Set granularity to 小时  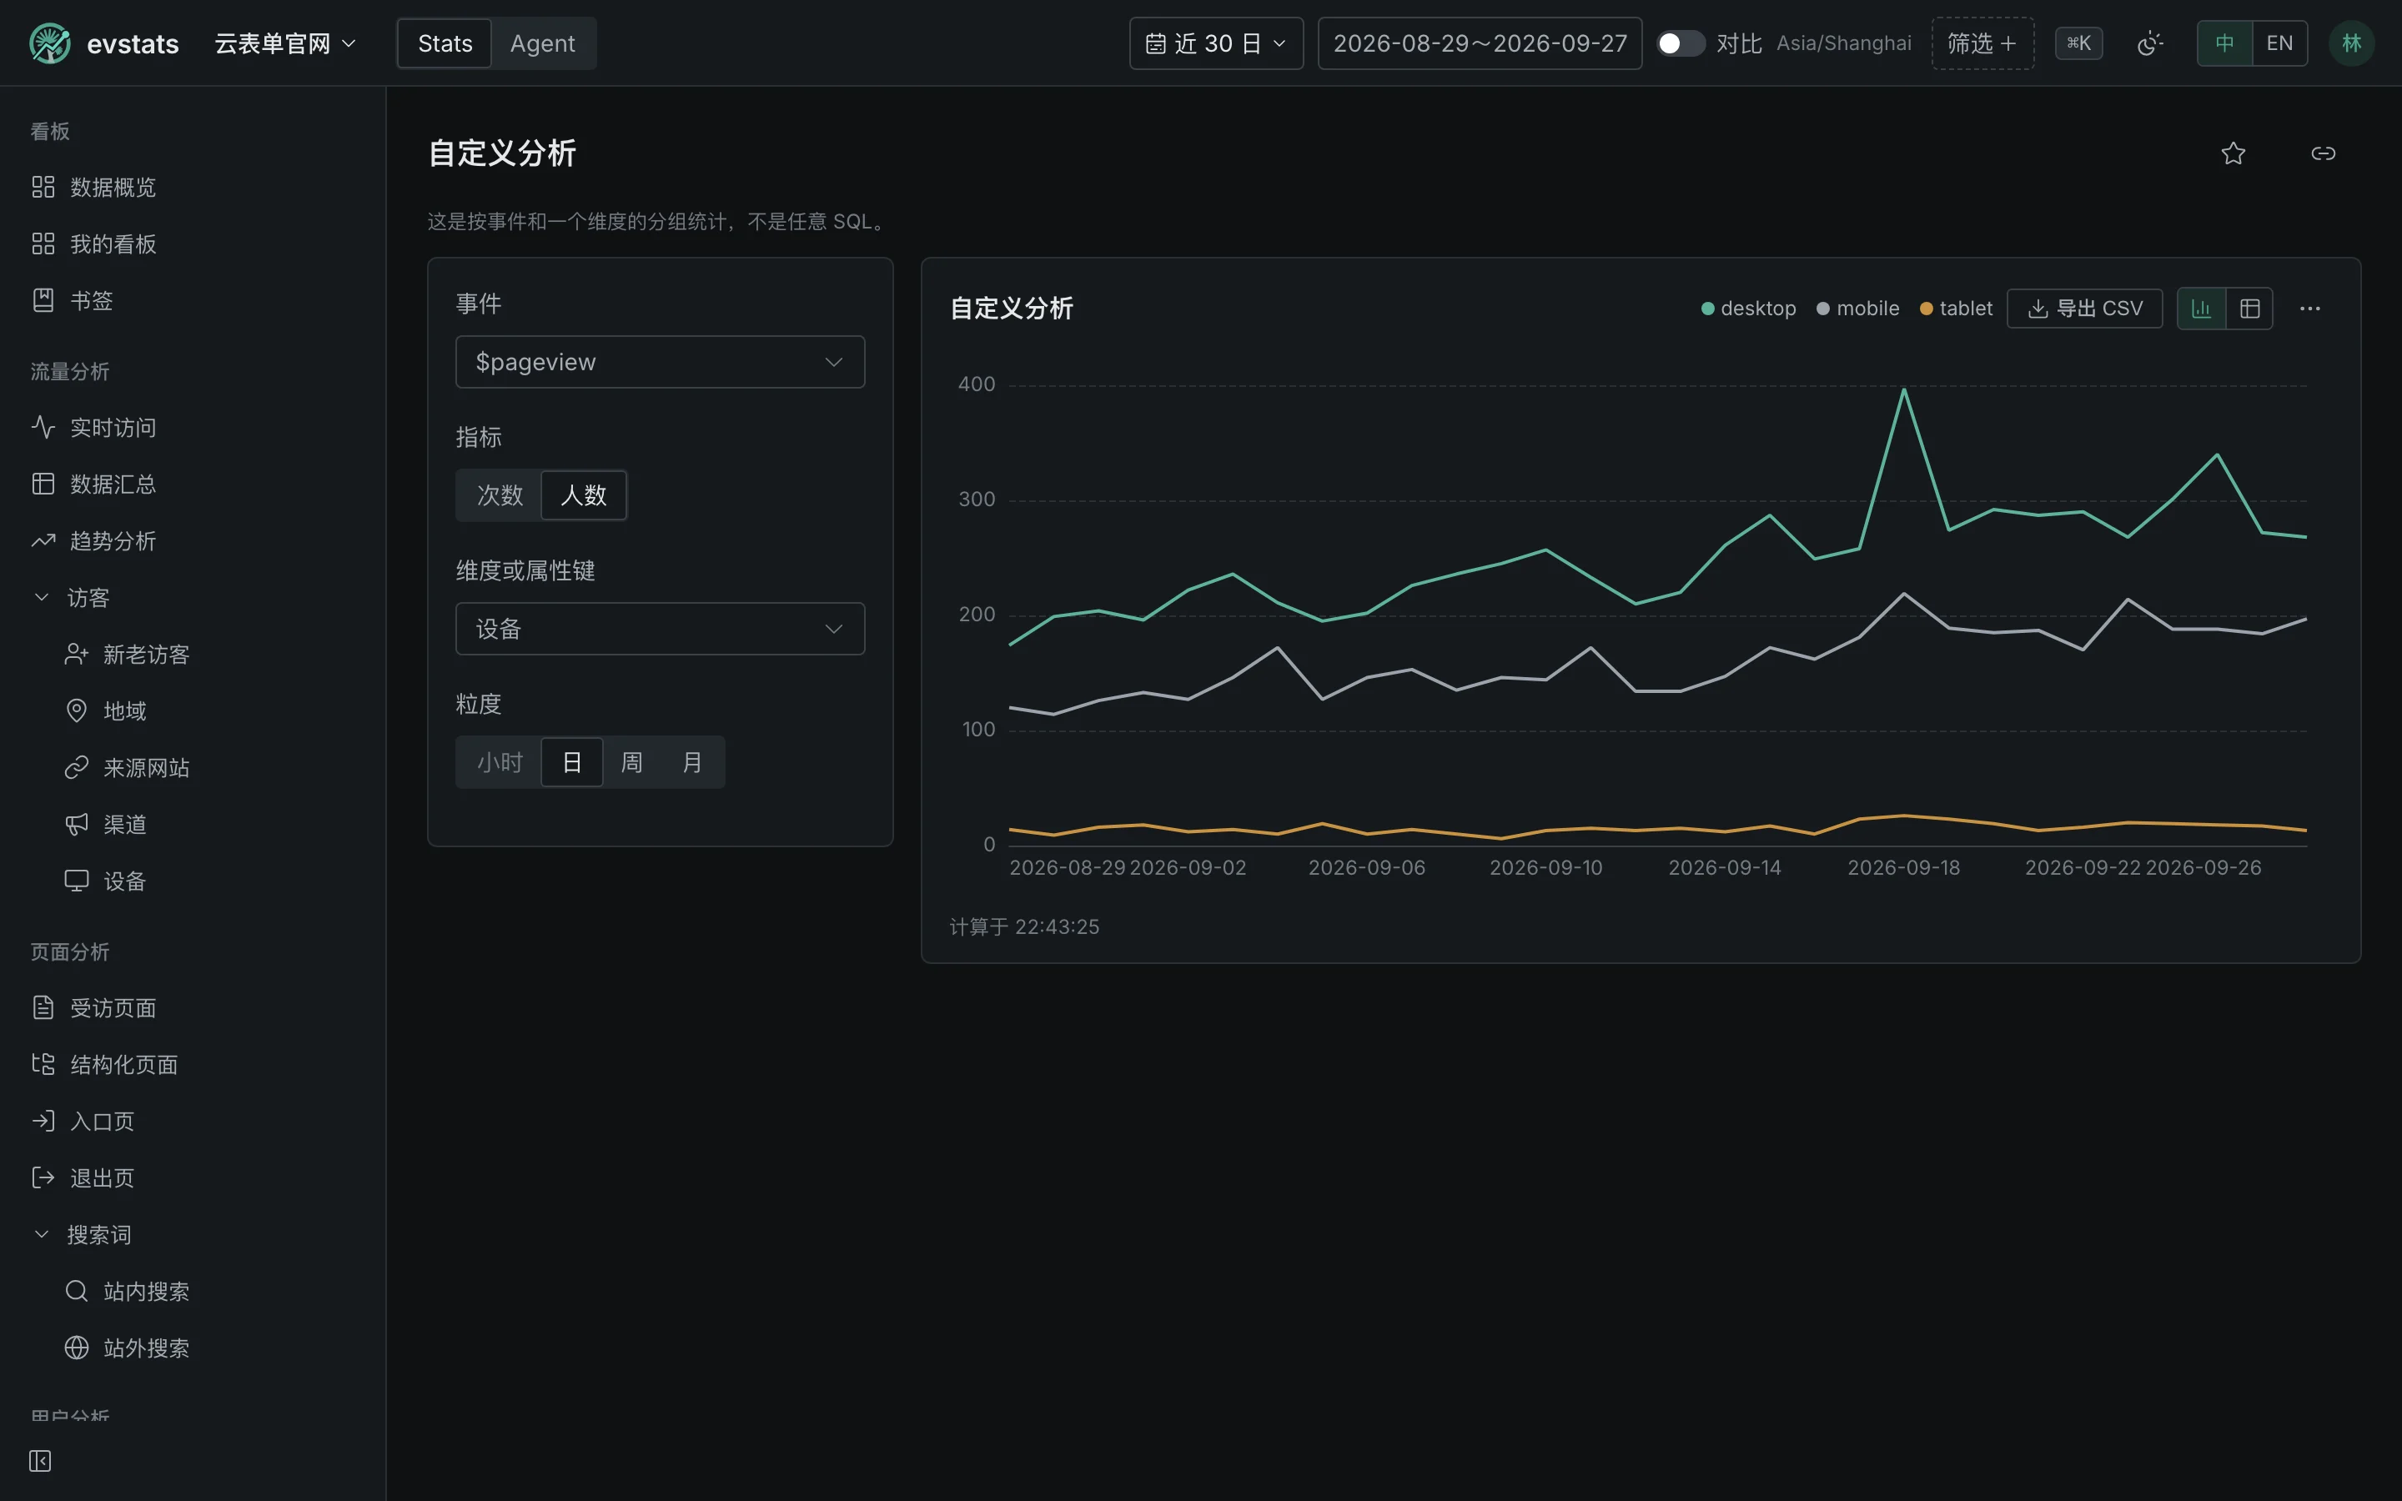[x=500, y=762]
